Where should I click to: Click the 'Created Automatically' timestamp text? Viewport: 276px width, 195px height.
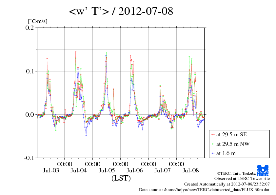[227, 184]
